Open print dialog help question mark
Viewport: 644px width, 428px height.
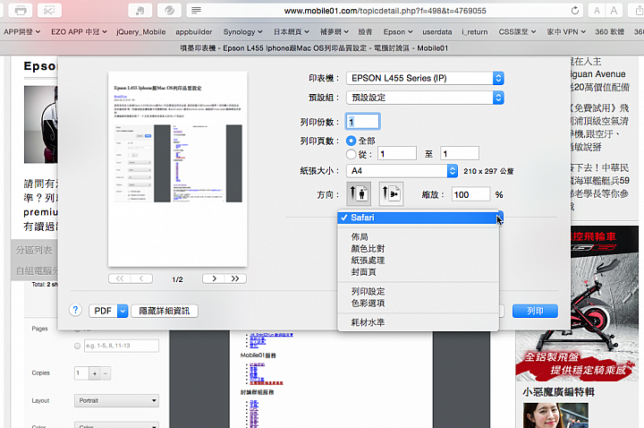tap(75, 310)
